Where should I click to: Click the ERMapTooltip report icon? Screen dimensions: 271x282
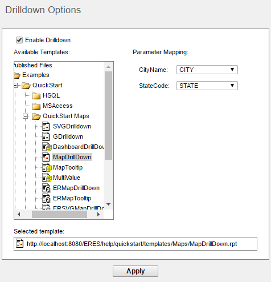click(46, 198)
